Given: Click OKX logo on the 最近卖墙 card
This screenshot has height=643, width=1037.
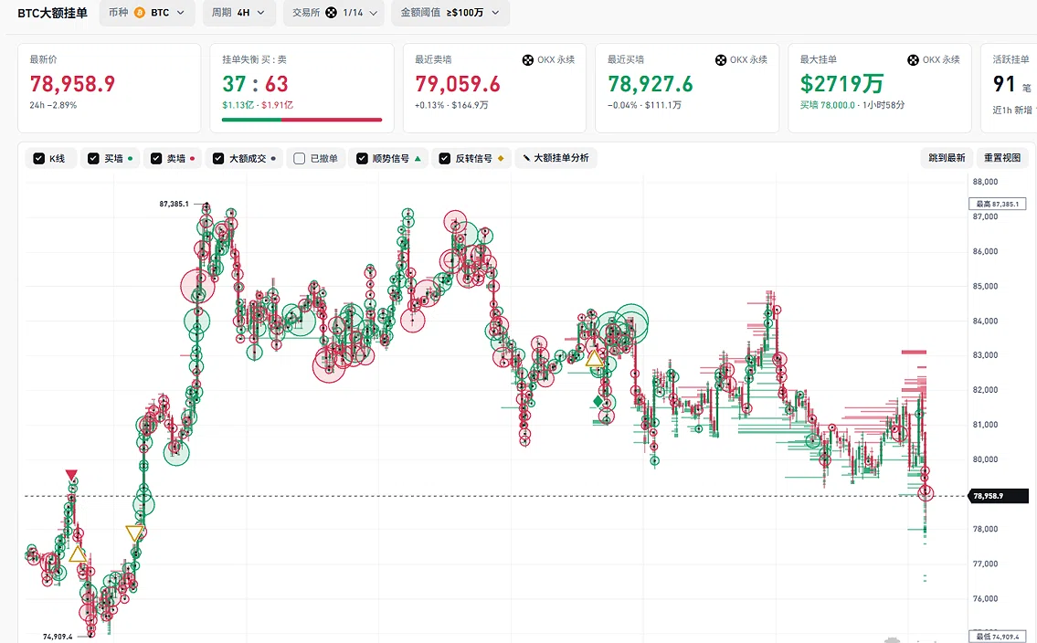Looking at the screenshot, I should coord(528,60).
